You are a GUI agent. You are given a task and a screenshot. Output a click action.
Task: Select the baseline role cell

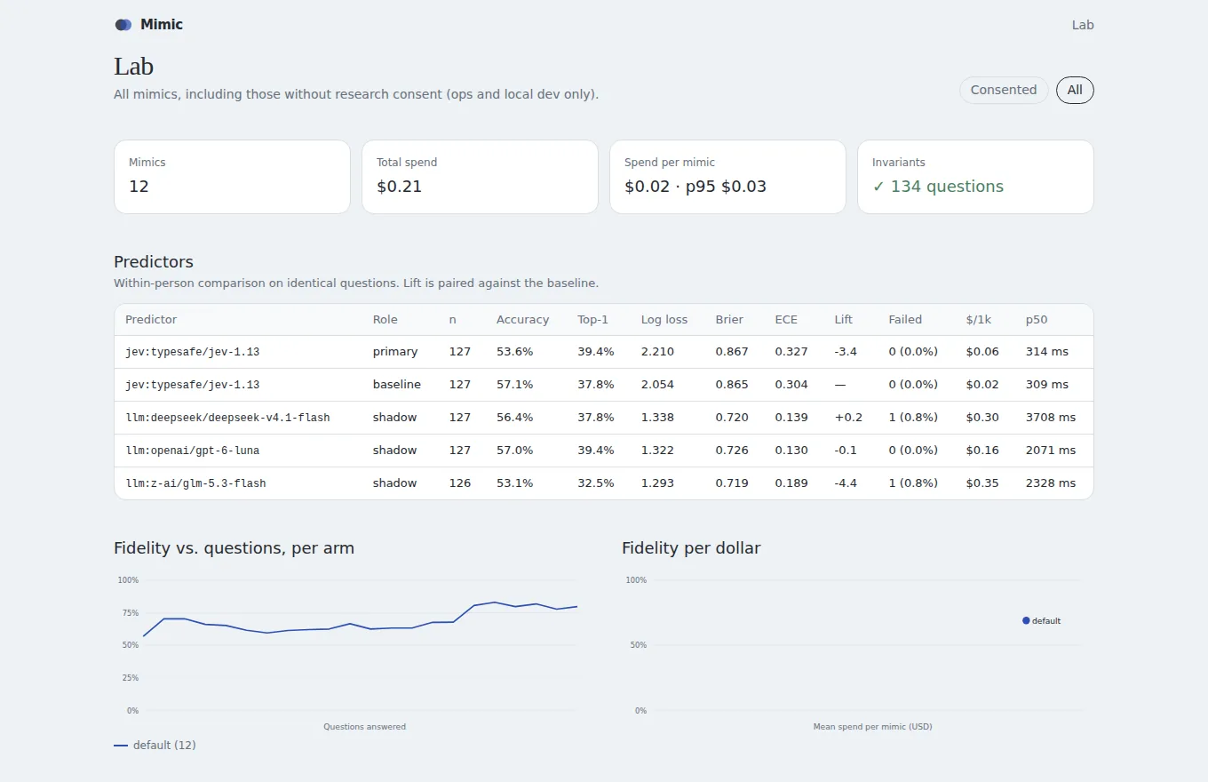click(x=397, y=385)
